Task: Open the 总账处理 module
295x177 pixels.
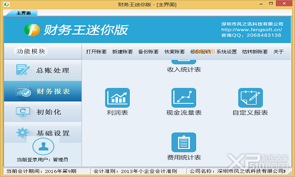Action: pos(43,70)
